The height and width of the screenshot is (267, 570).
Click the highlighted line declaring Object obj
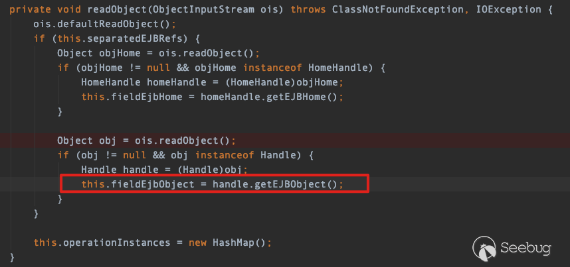tap(145, 140)
